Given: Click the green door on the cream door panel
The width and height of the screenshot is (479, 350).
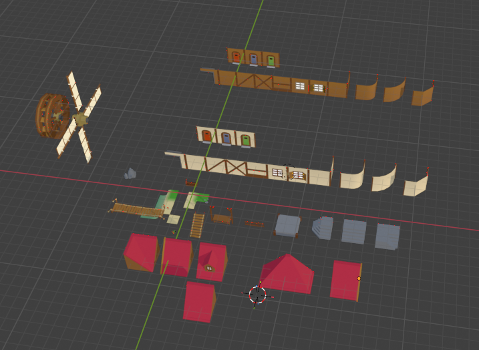Looking at the screenshot, I should [x=246, y=140].
